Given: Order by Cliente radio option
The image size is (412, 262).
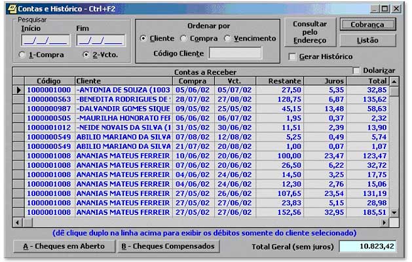Looking at the screenshot, I should [x=144, y=39].
